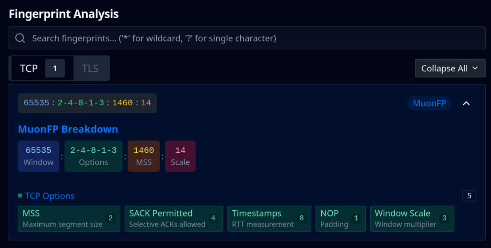The height and width of the screenshot is (248, 491).
Task: Select the 1460 MSS block
Action: (144, 156)
